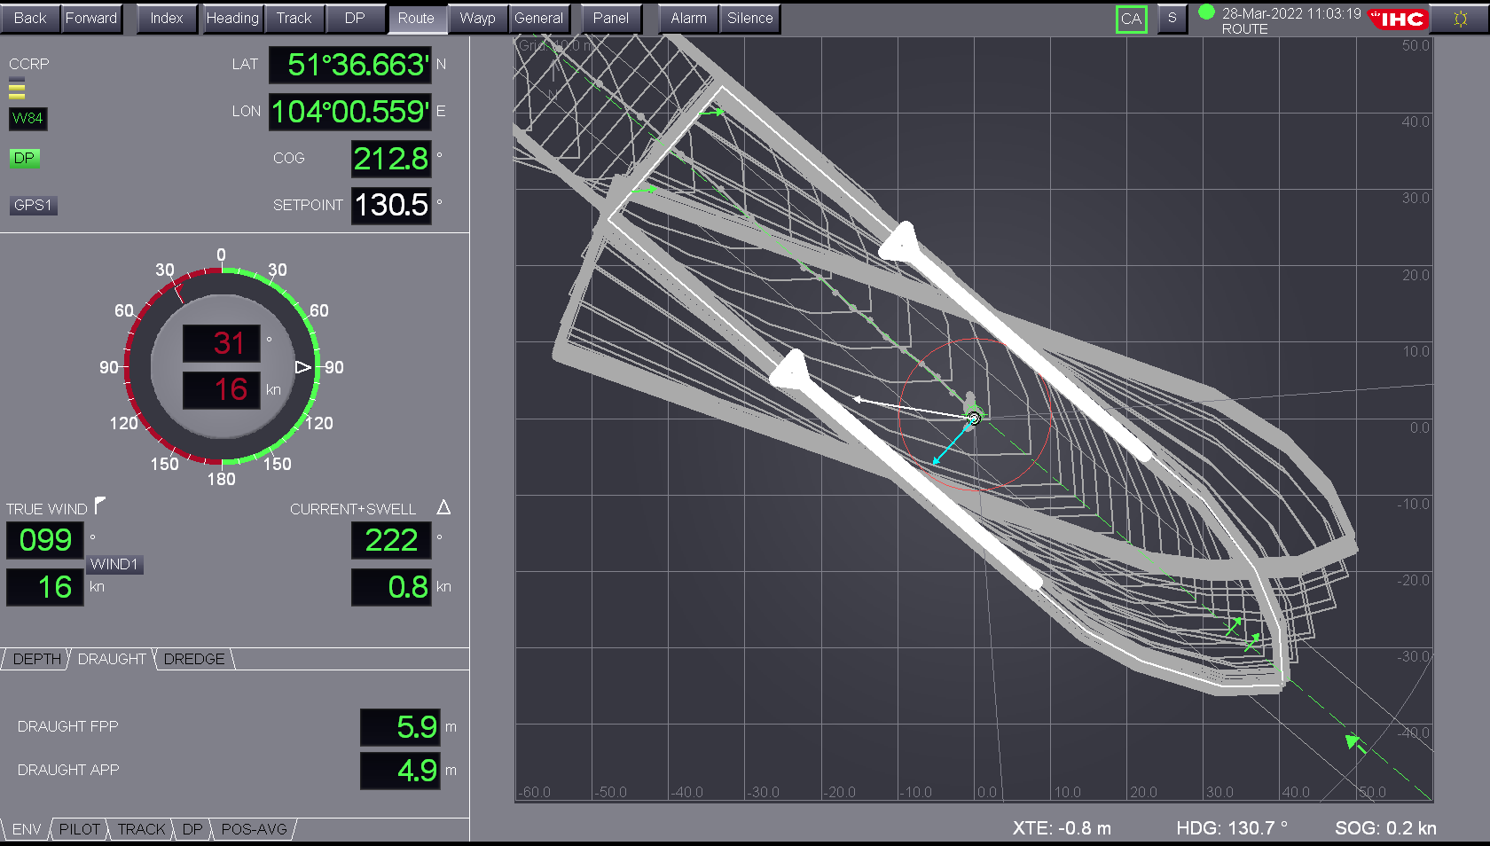
Task: Click the Current+Swell triangle icon
Action: pos(443,507)
